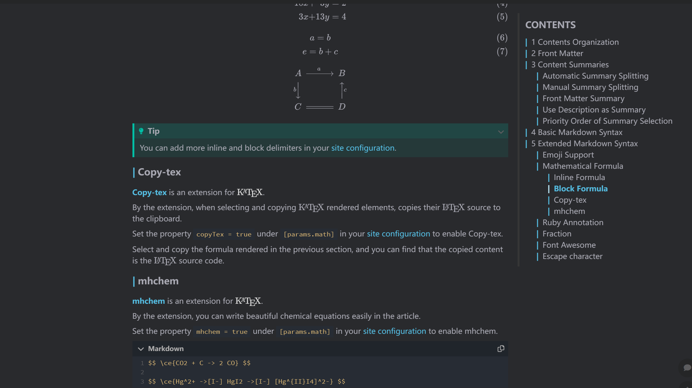Open the Front Matter contents entry
692x388 pixels.
(x=557, y=53)
